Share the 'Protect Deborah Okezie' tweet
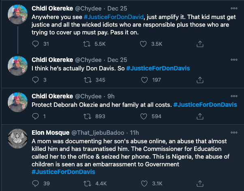This screenshot has height=191, width=244. [x=199, y=117]
